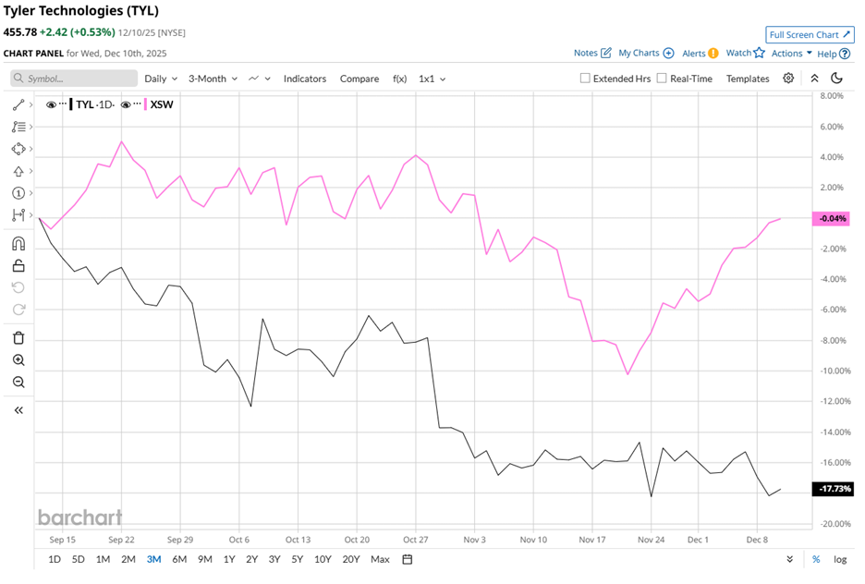Open chart settings gear
Image resolution: width=865 pixels, height=584 pixels.
pyautogui.click(x=788, y=79)
